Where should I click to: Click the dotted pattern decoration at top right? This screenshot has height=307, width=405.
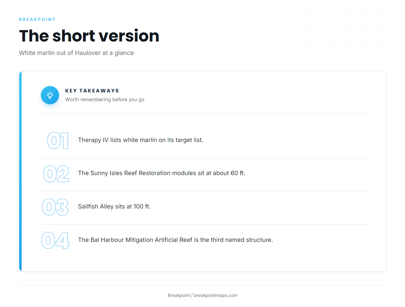click(344, 28)
